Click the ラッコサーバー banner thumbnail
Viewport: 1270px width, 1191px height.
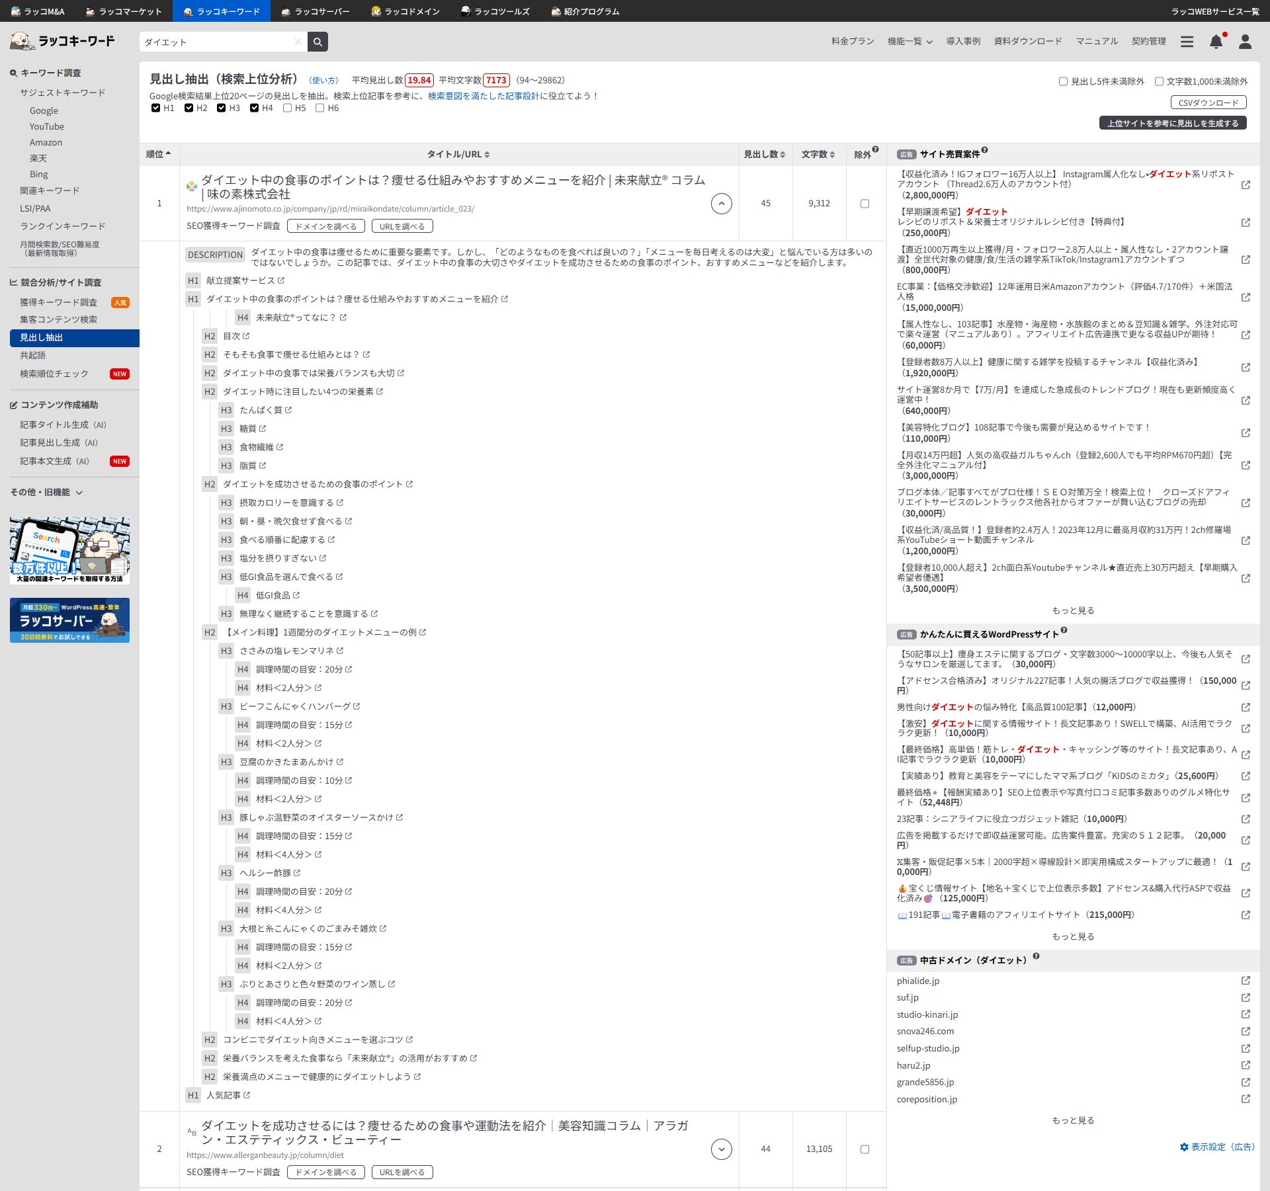(69, 620)
